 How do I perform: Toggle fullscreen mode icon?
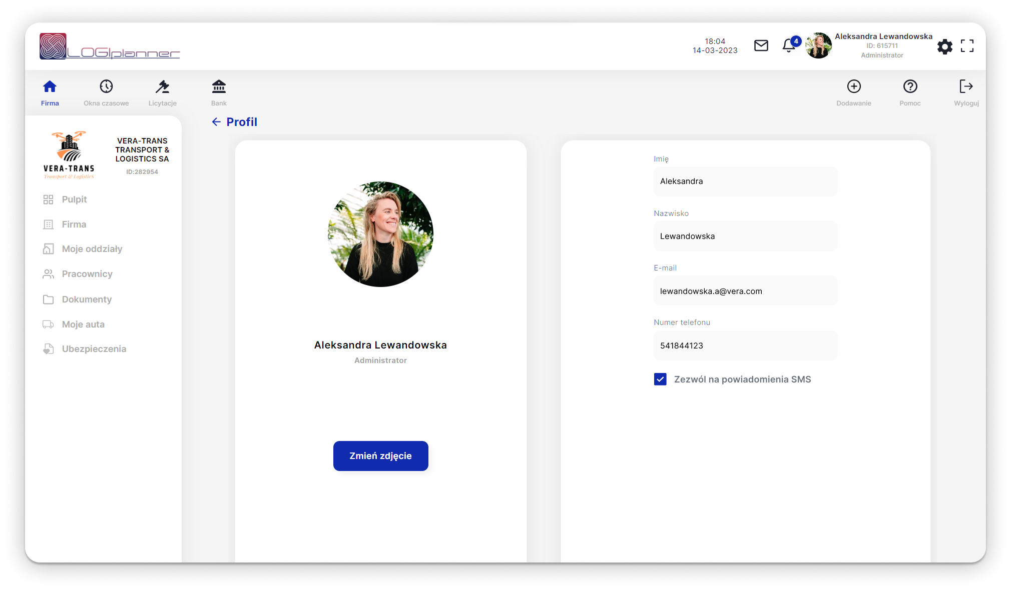click(967, 46)
